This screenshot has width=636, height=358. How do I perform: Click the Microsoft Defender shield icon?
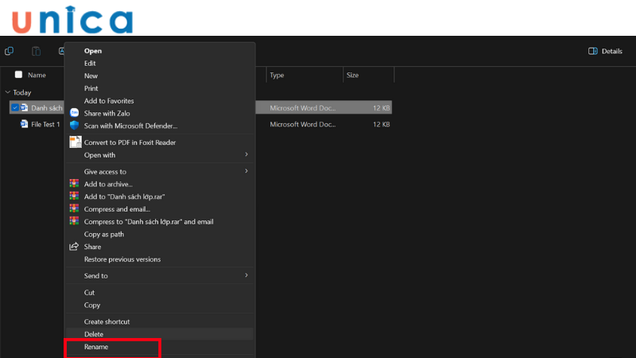[75, 126]
